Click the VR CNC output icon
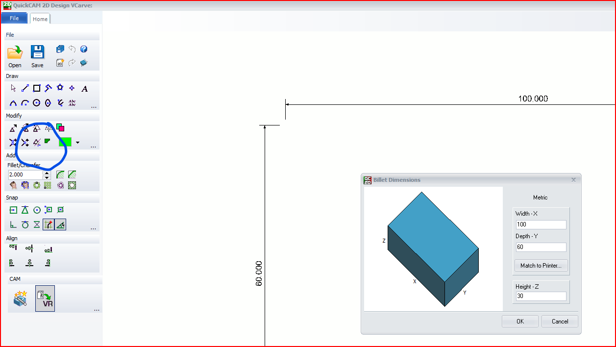 (45, 298)
